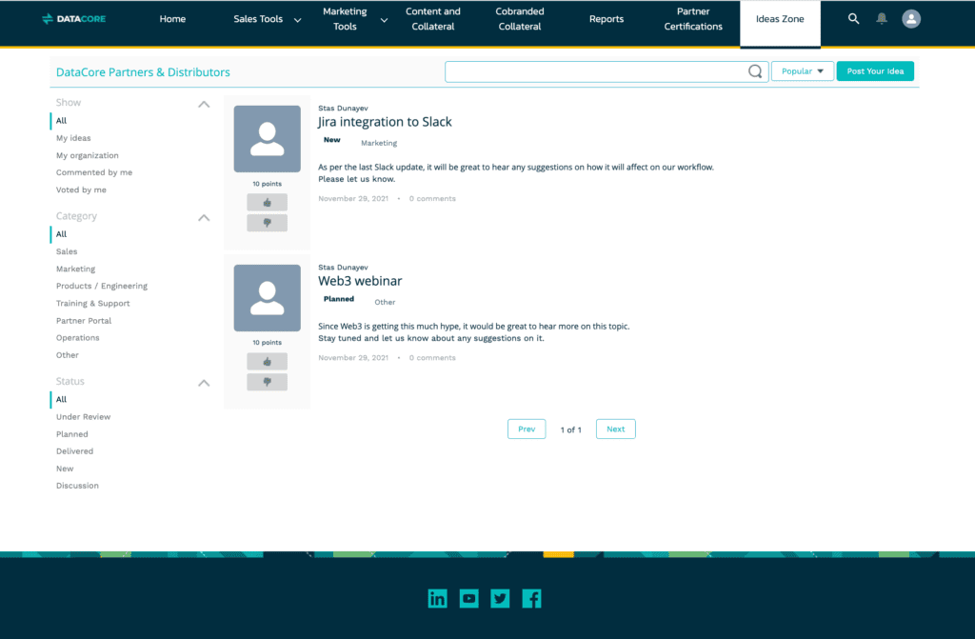Click the New status badge on the Jira idea
Viewport: 975px width, 639px height.
coord(332,140)
